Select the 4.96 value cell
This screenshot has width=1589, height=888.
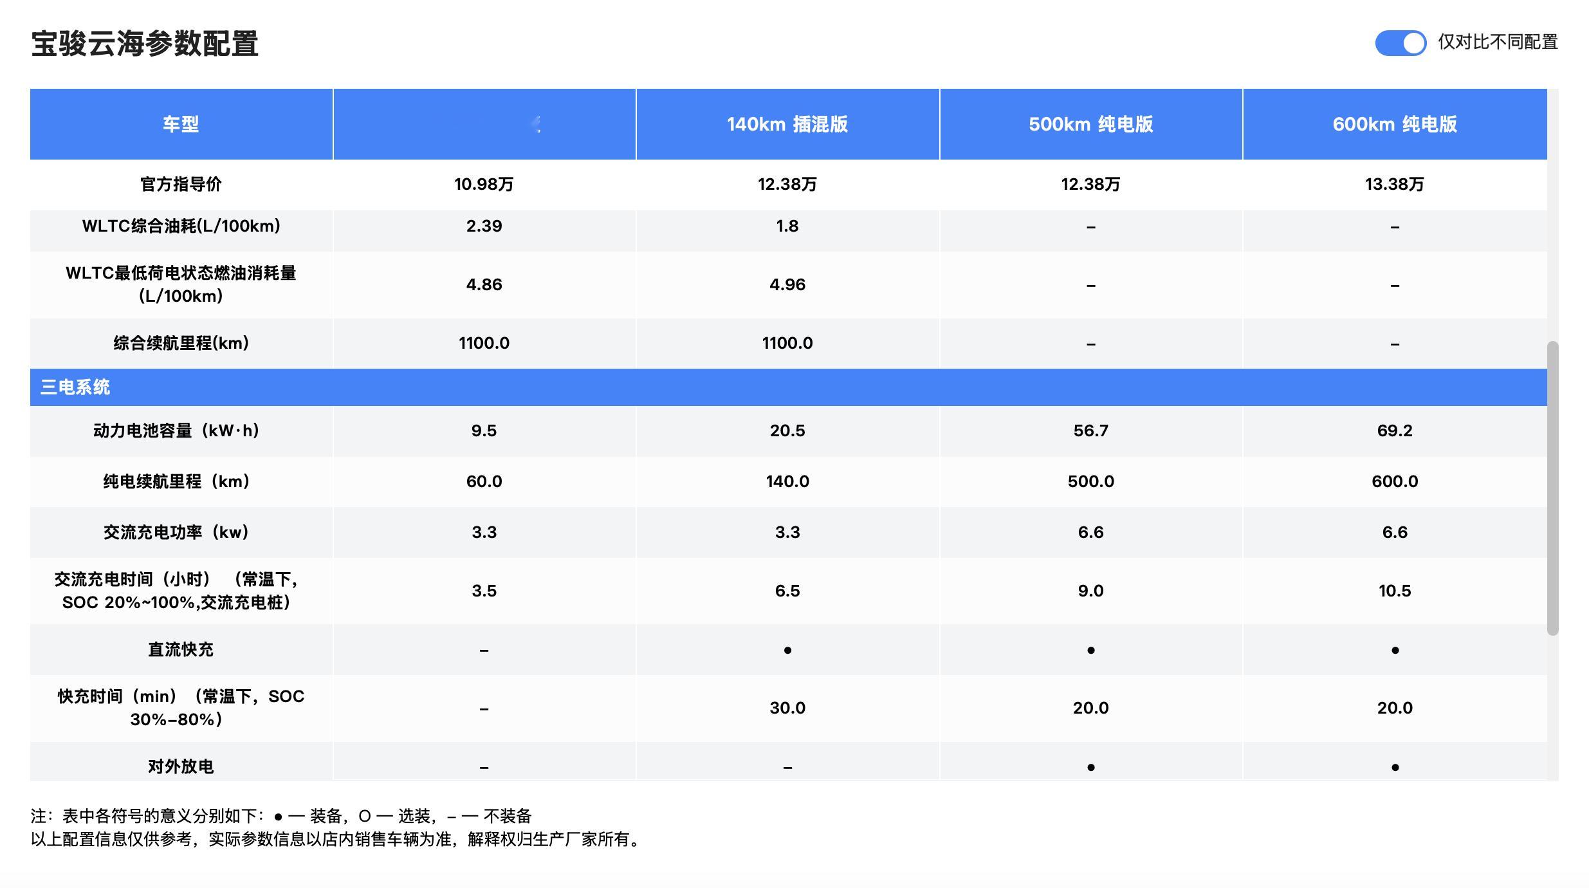(787, 285)
